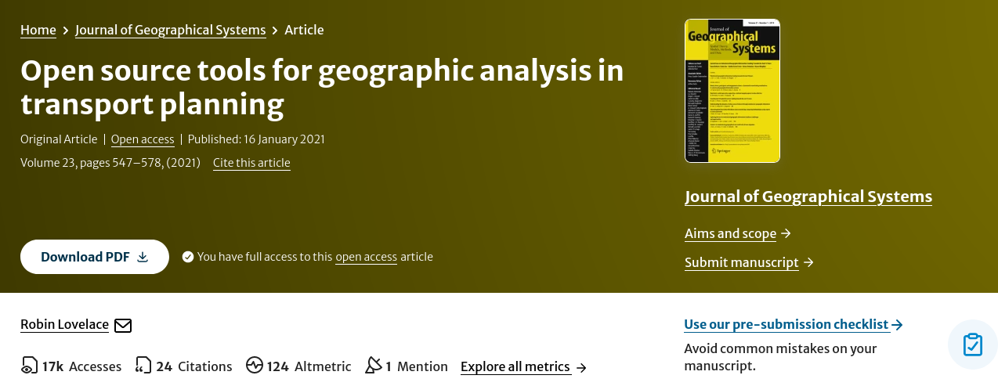The height and width of the screenshot is (386, 998).
Task: Click the email envelope icon beside Robin Lovelace
Action: (x=123, y=325)
